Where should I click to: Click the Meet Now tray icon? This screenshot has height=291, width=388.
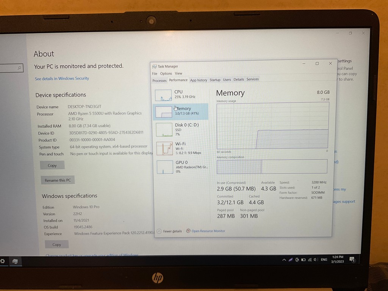click(x=297, y=260)
